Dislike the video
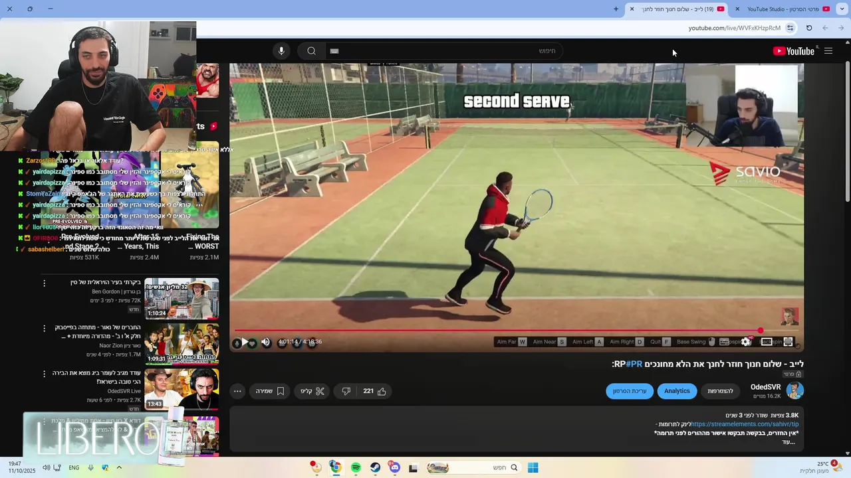 (x=346, y=391)
